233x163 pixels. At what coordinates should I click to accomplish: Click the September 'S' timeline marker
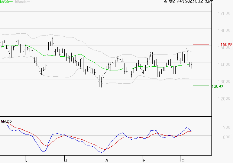click(x=144, y=161)
